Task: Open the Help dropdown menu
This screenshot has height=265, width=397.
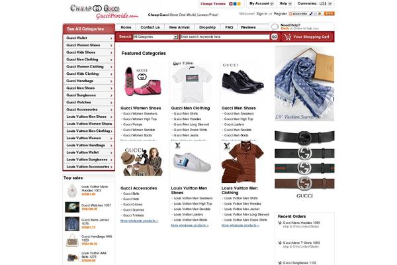Action: tap(285, 3)
